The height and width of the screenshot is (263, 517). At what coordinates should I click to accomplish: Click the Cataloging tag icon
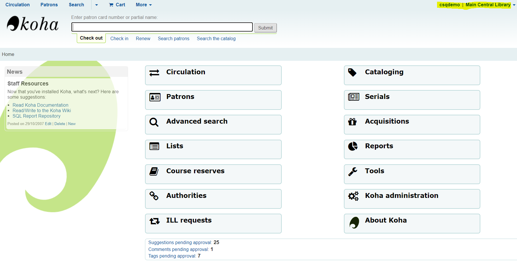tap(352, 73)
